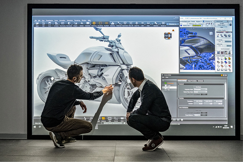Switch to the Image Processing tab
Viewport: 243px width, 162px height.
(191, 81)
